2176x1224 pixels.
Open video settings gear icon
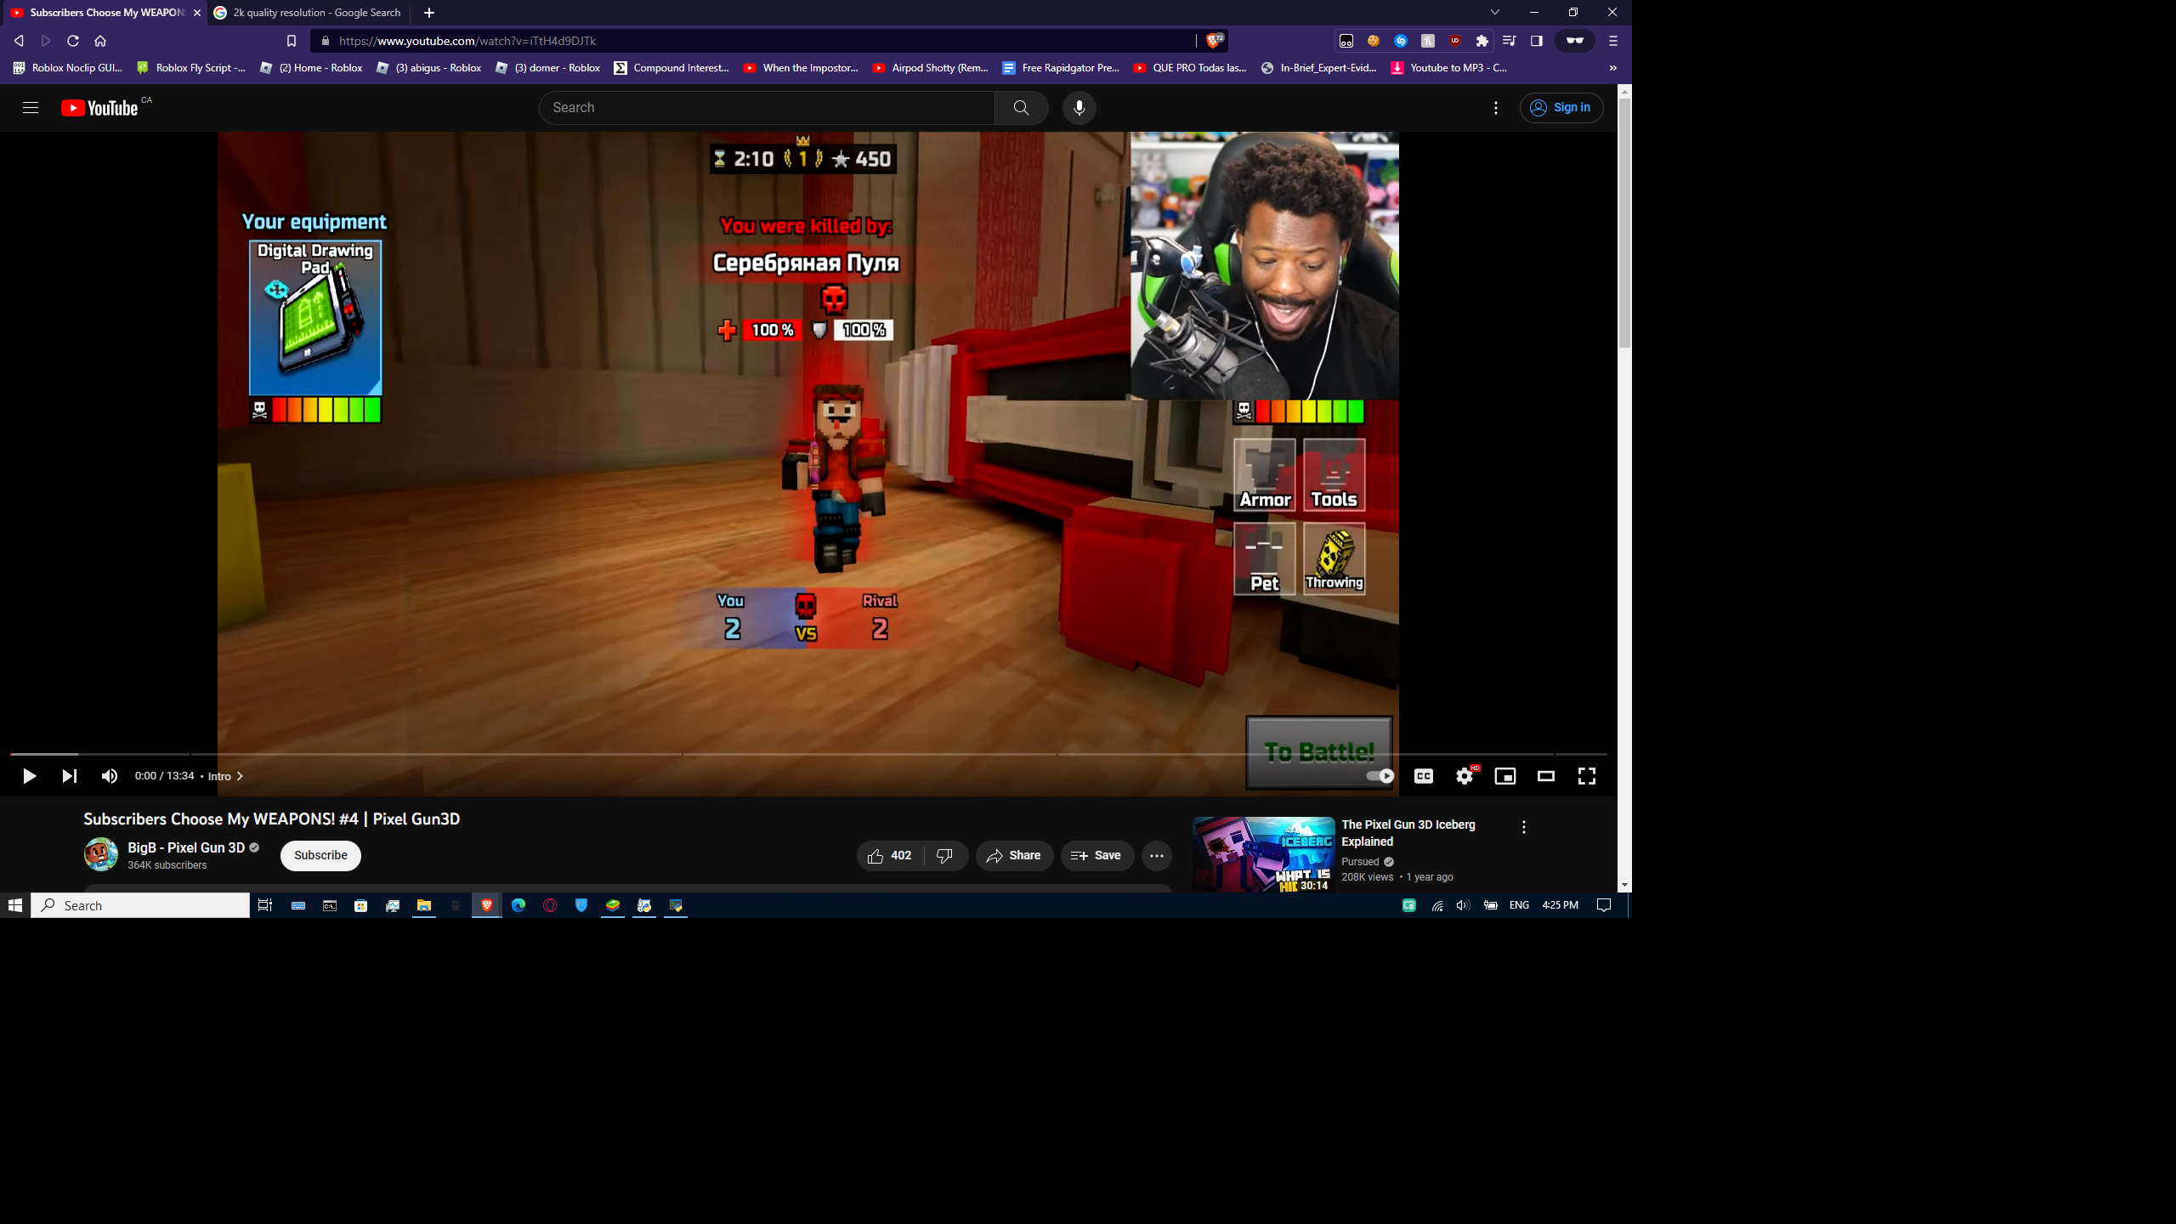pyautogui.click(x=1464, y=776)
